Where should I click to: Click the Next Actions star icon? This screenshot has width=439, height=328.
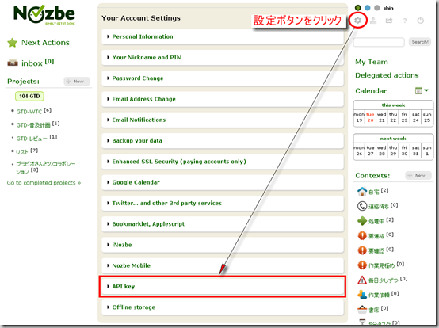click(13, 43)
